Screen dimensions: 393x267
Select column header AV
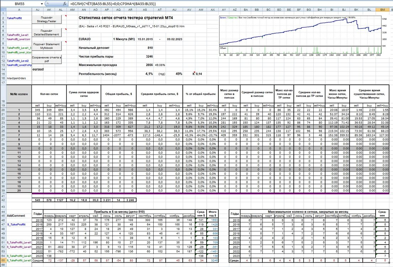(x=189, y=10)
